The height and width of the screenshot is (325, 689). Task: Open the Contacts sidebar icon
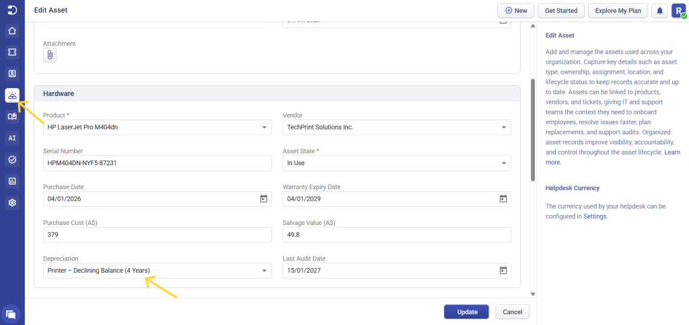point(12,74)
